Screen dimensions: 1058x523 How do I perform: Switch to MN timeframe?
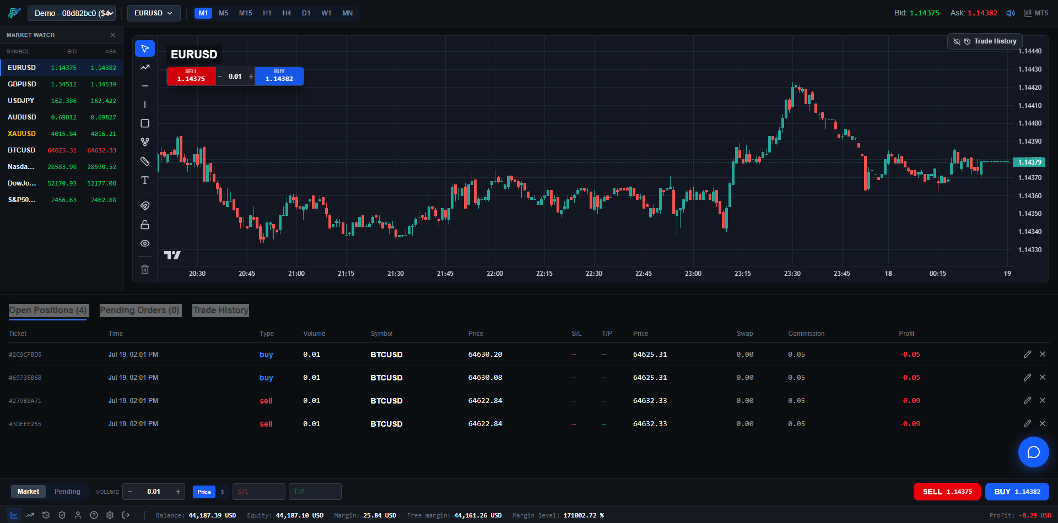coord(348,13)
